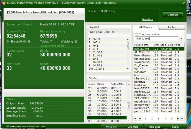Select player row vivanco555
This screenshot has height=129, width=191.
pos(159,62)
